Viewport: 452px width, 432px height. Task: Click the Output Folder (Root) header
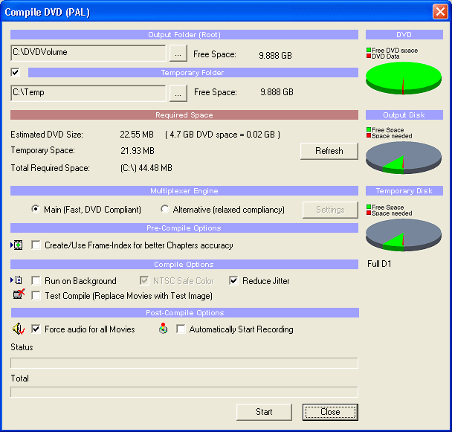point(184,35)
